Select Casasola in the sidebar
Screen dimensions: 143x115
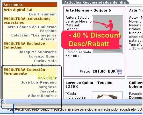click(x=48, y=91)
